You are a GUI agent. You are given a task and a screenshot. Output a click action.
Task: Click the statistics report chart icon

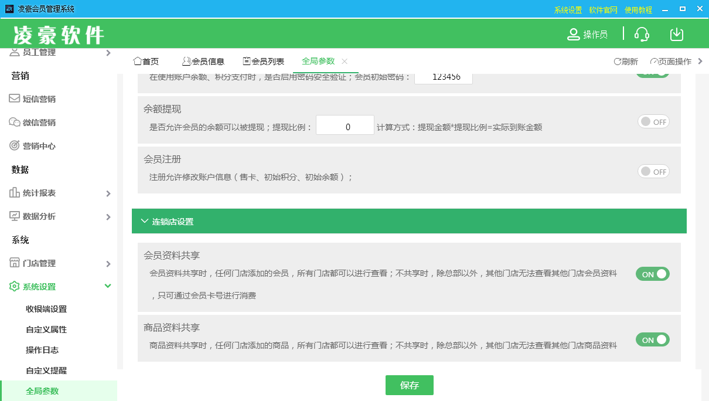(x=15, y=193)
